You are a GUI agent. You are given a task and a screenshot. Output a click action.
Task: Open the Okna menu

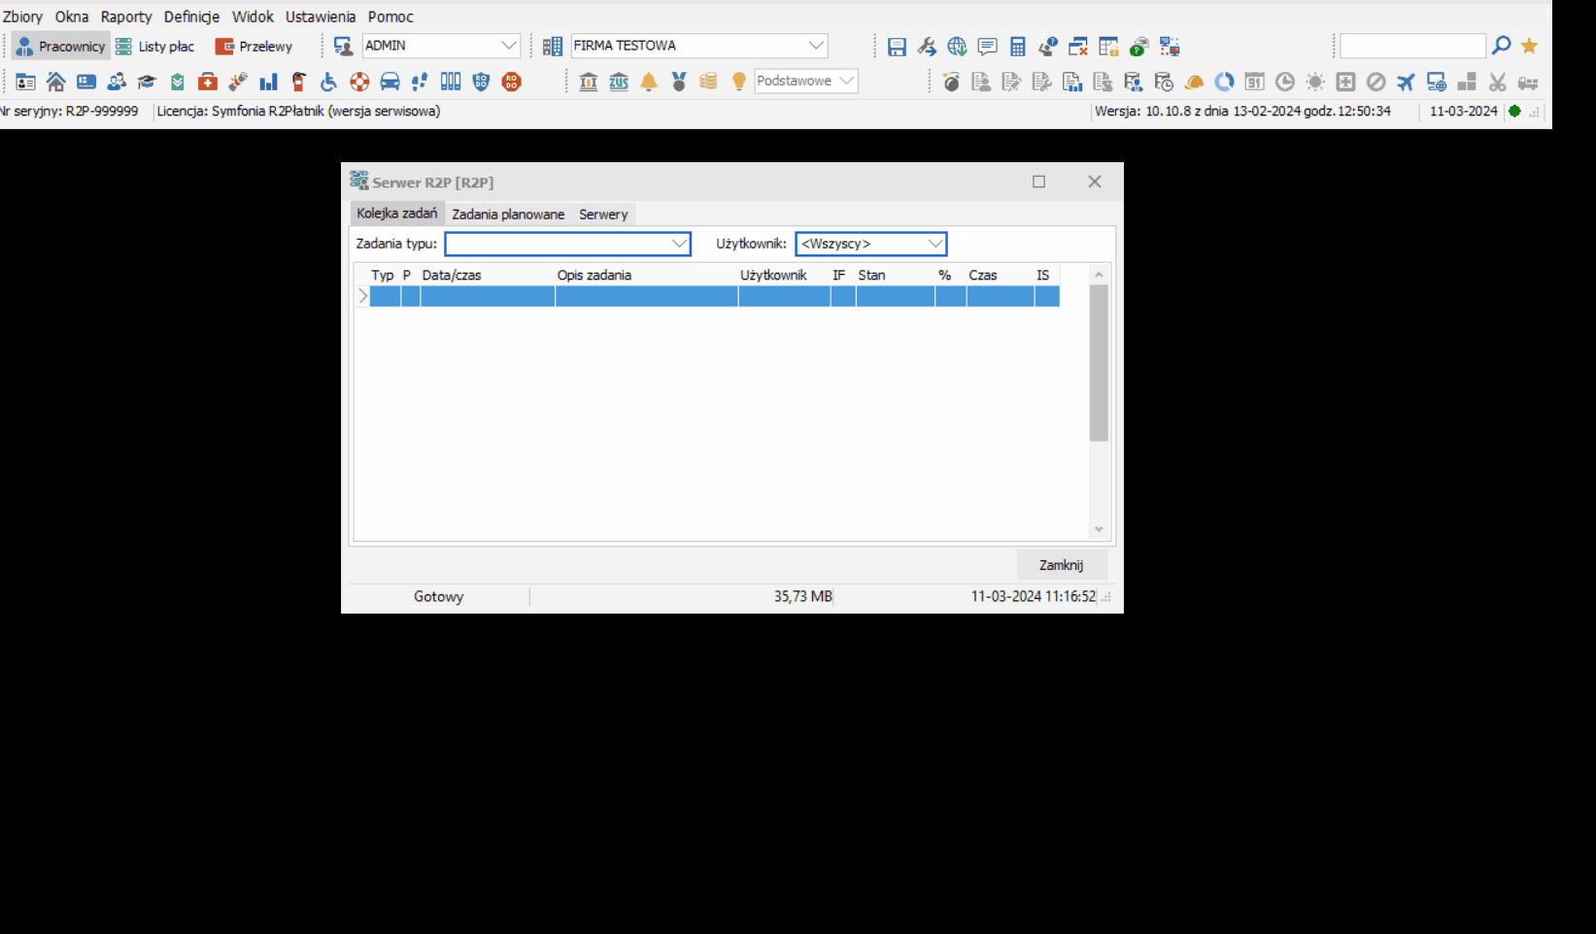pyautogui.click(x=72, y=17)
